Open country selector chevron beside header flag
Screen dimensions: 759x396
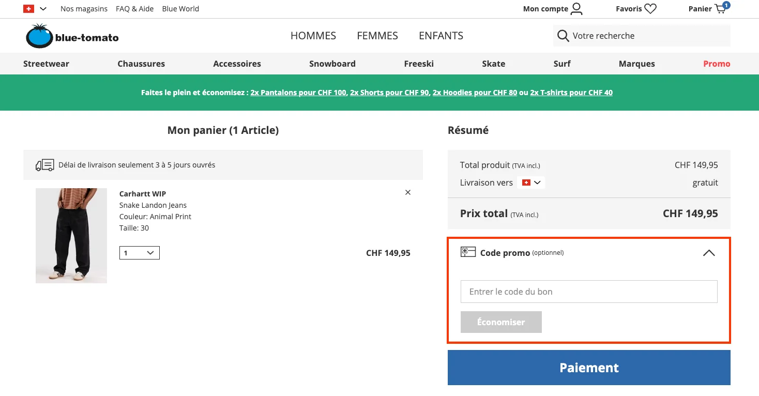tap(43, 9)
